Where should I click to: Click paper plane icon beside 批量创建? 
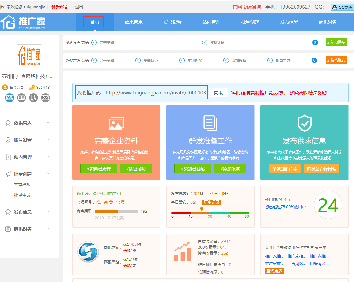[x=8, y=174]
